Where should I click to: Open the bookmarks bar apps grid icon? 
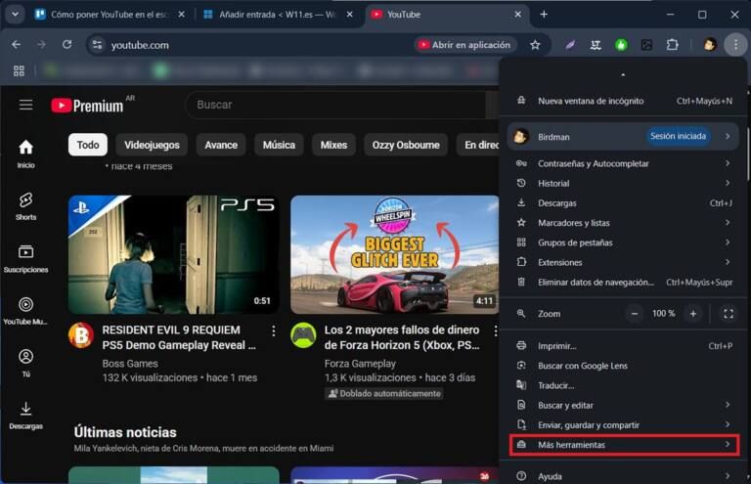(19, 70)
